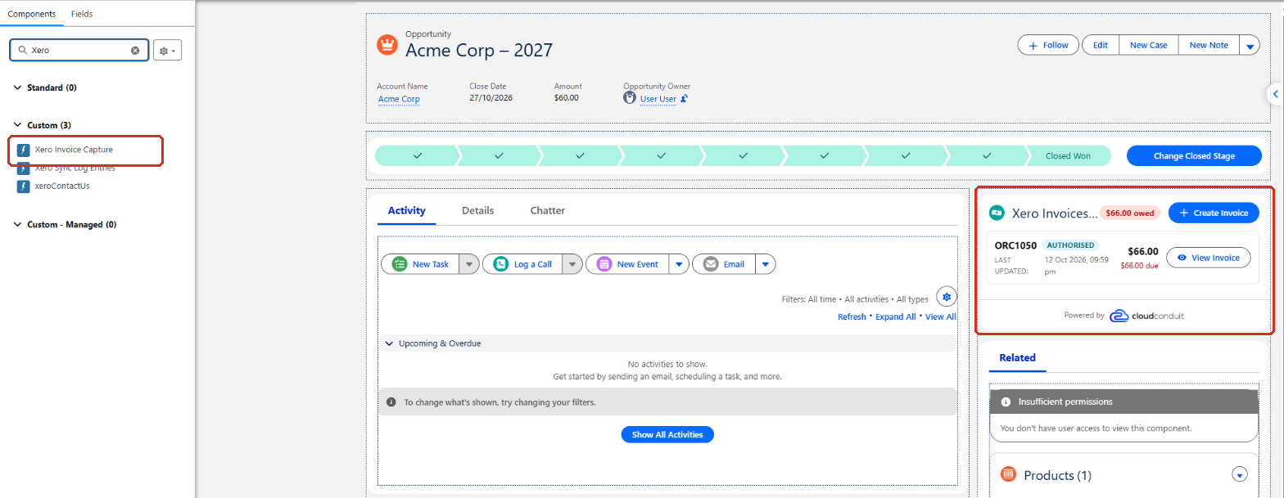
Task: Open the activity filter settings gear
Action: 947,296
